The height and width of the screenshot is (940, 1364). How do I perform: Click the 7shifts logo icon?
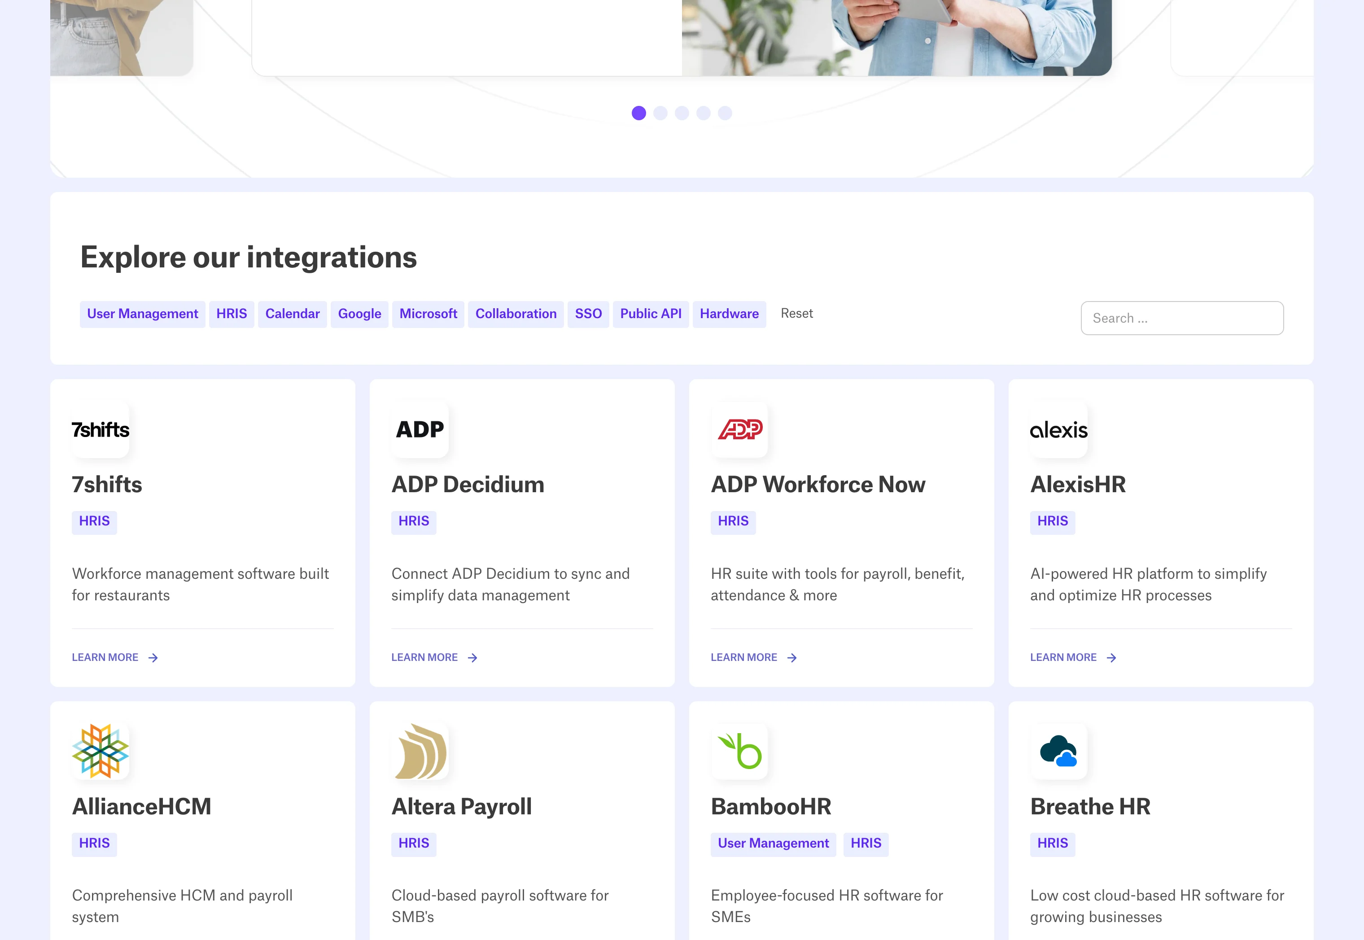point(100,429)
